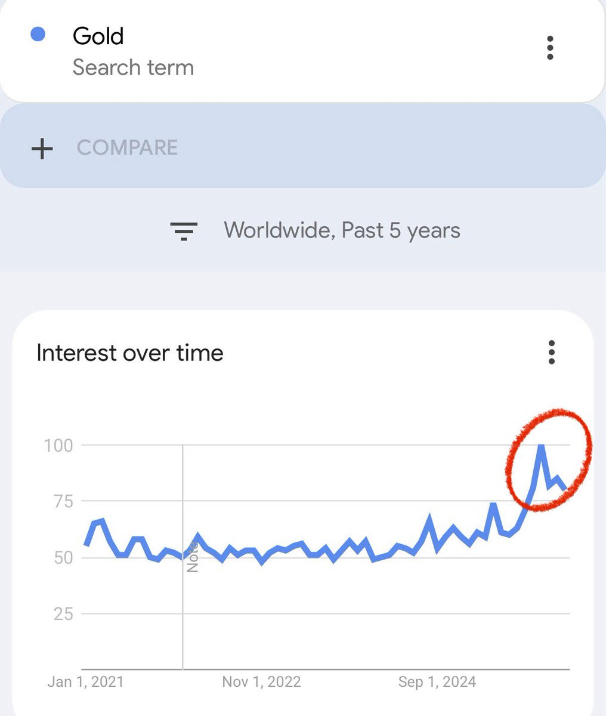Select the Gold search term text

98,36
